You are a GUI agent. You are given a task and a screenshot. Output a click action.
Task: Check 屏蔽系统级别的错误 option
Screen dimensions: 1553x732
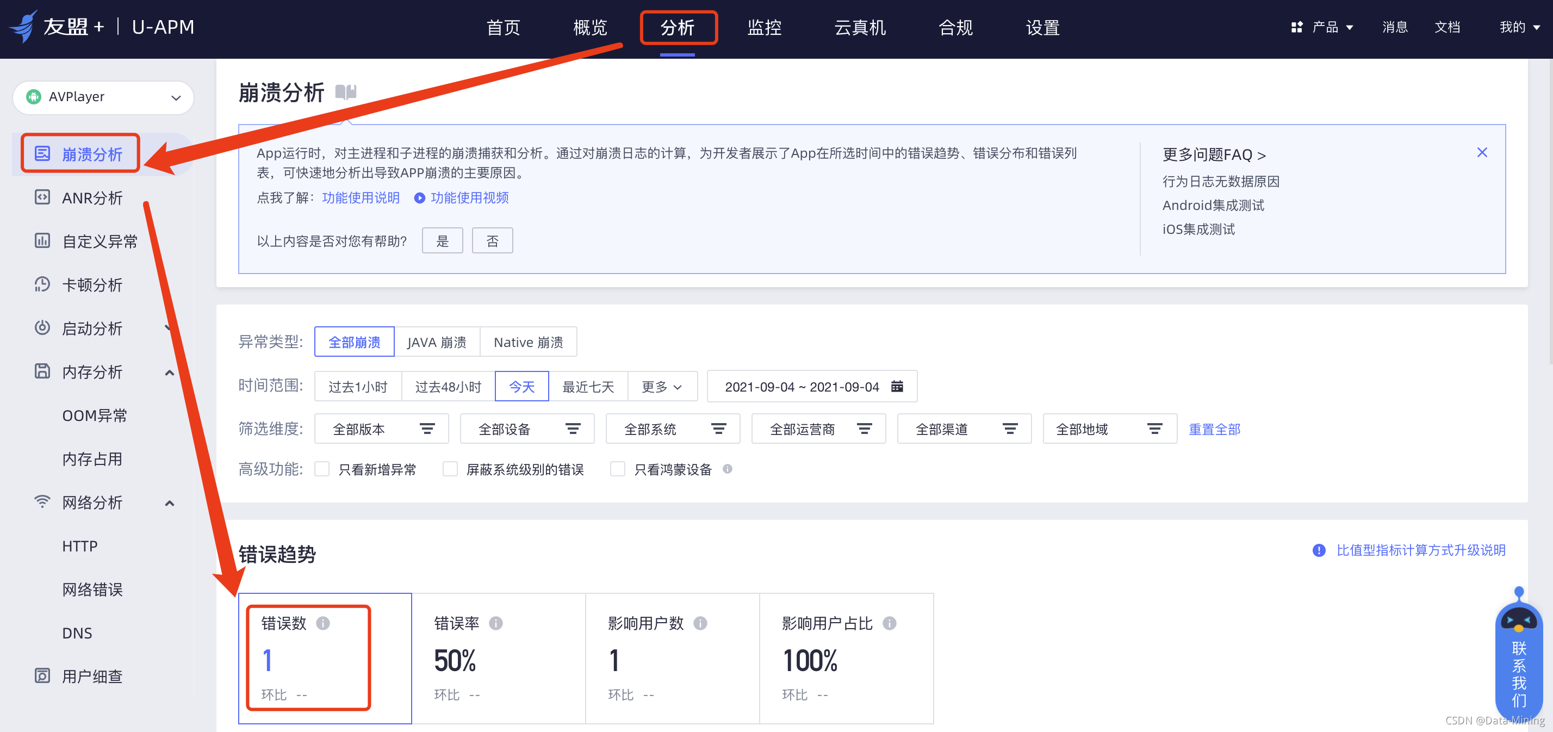(x=450, y=469)
